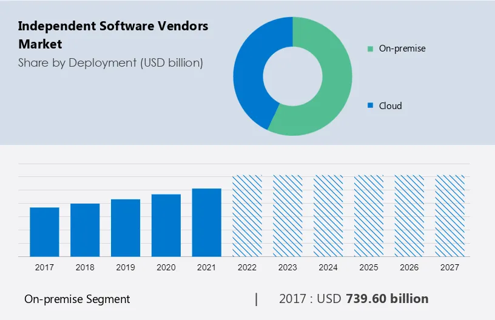Click the 2027 hatched forecast bar
495x320 pixels.
450,216
